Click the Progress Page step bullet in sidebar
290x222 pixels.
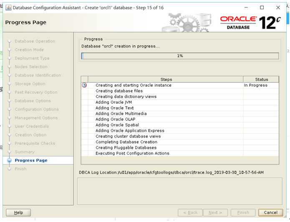point(10,160)
